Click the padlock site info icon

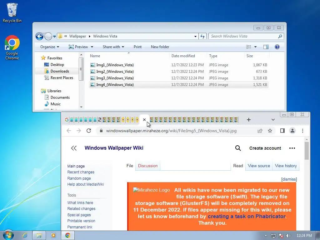pyautogui.click(x=101, y=131)
